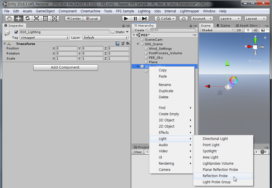Image resolution: width=272 pixels, height=188 pixels.
Task: Select PEE_Sky in the Hierarchy
Action: pos(156,58)
